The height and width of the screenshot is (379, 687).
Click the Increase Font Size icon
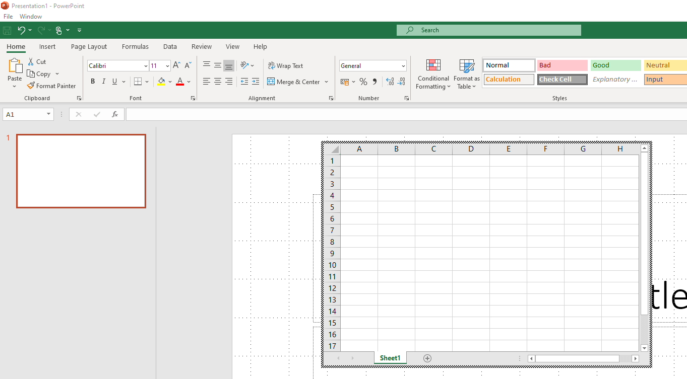[x=176, y=65]
